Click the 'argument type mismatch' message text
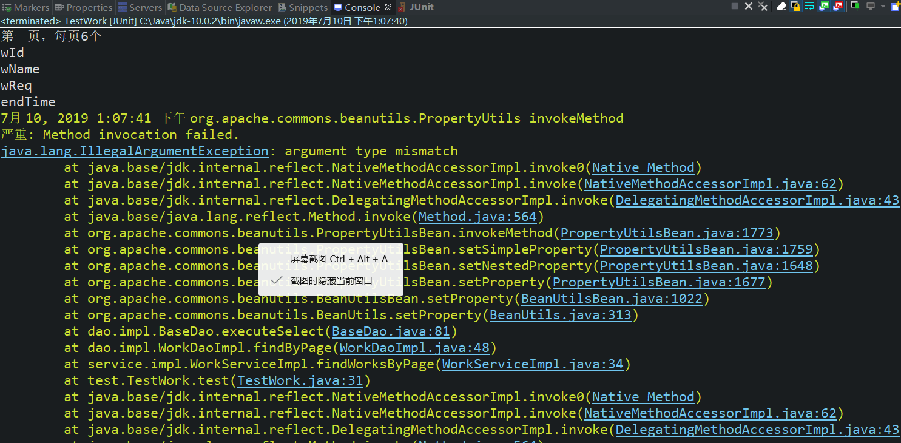901x443 pixels. (x=371, y=151)
